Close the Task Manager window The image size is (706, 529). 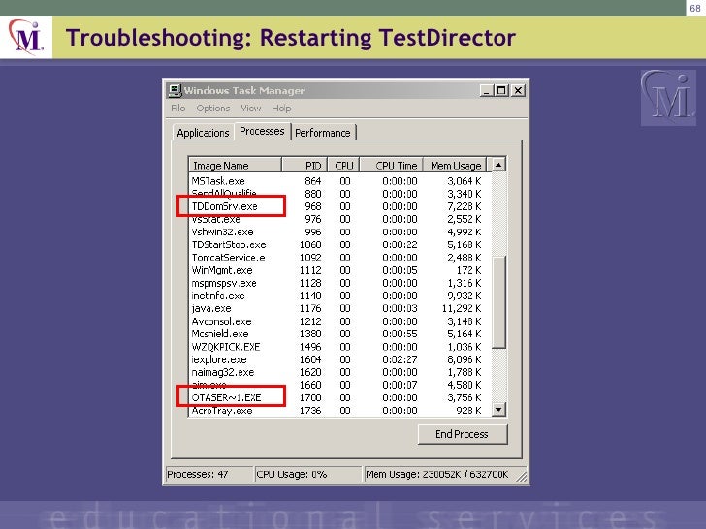(x=518, y=90)
